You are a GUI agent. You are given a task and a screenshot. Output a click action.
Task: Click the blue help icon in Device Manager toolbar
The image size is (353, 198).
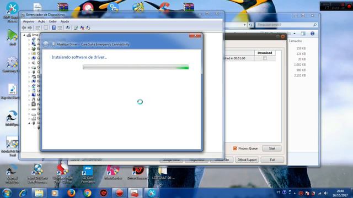54,28
